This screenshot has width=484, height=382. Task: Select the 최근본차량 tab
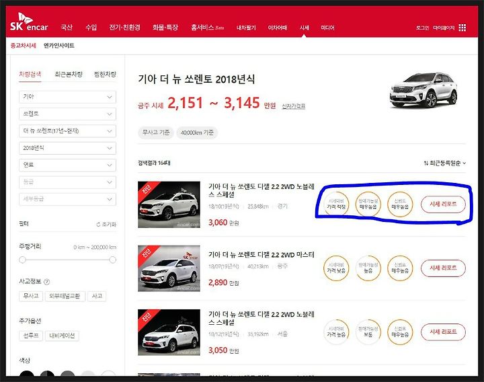pyautogui.click(x=69, y=75)
